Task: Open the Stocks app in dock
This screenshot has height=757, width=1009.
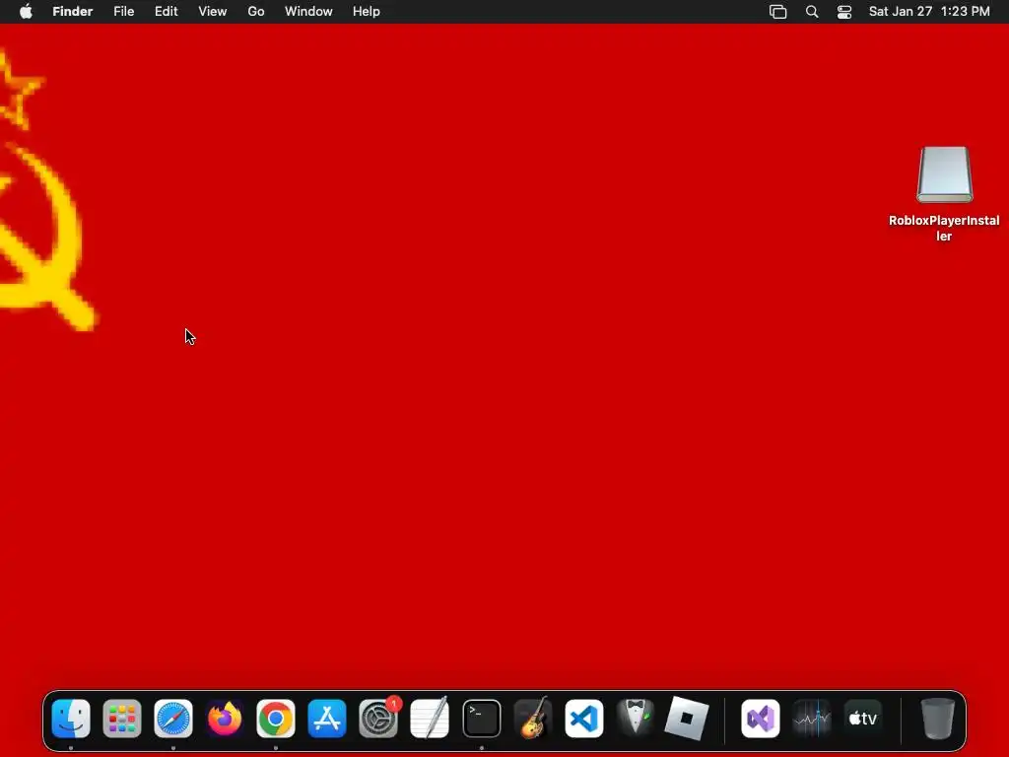Action: click(812, 719)
